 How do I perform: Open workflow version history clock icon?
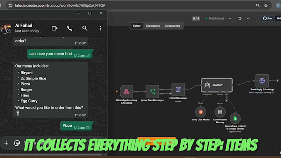point(240,19)
